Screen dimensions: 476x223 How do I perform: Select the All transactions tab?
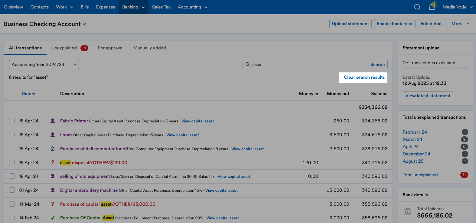(25, 48)
